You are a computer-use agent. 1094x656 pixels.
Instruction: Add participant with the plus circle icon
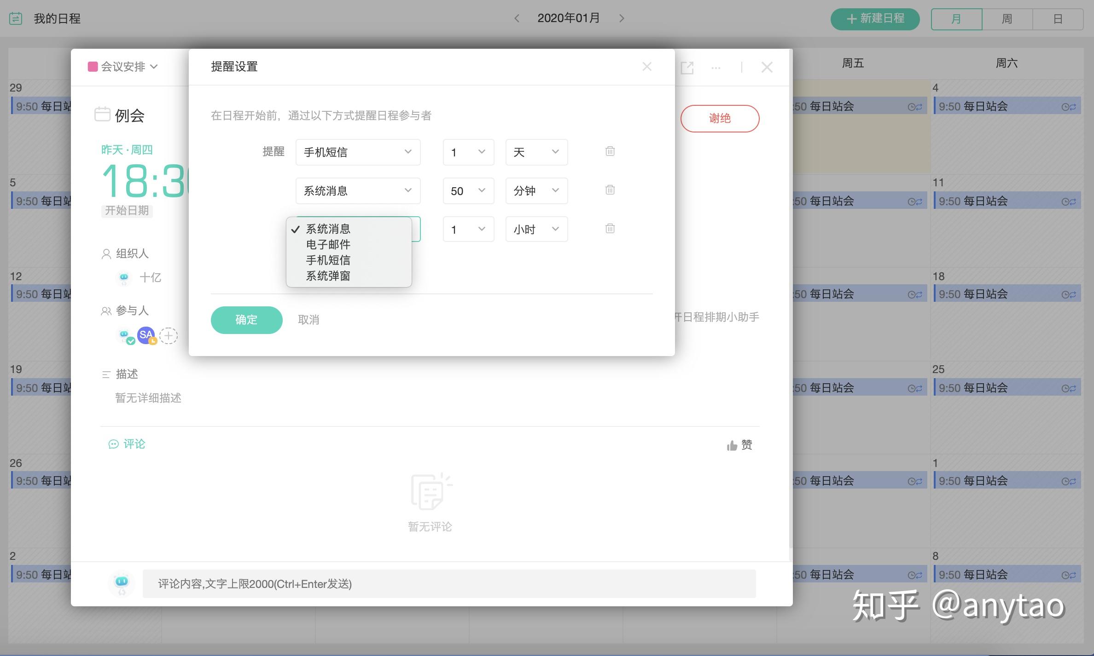pos(169,336)
